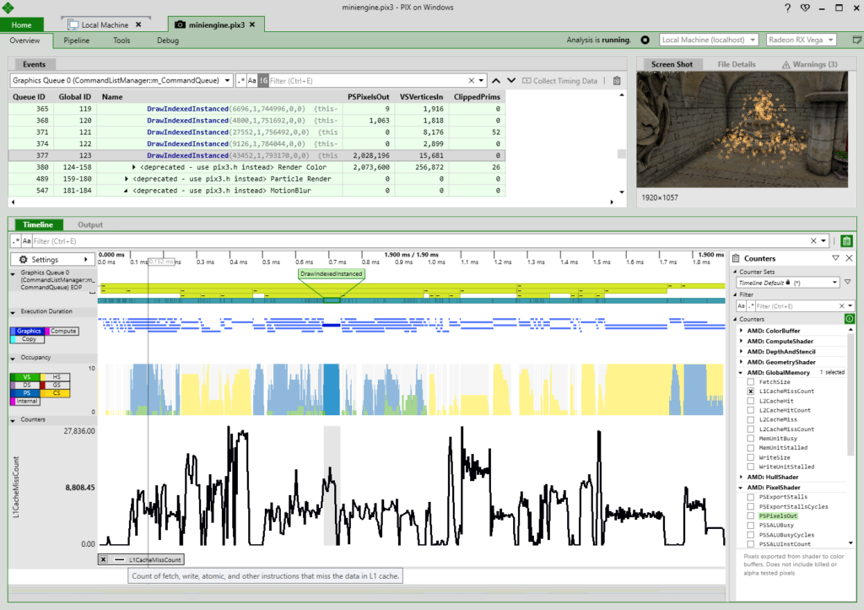
Task: Open the help question mark icon
Action: pos(787,8)
